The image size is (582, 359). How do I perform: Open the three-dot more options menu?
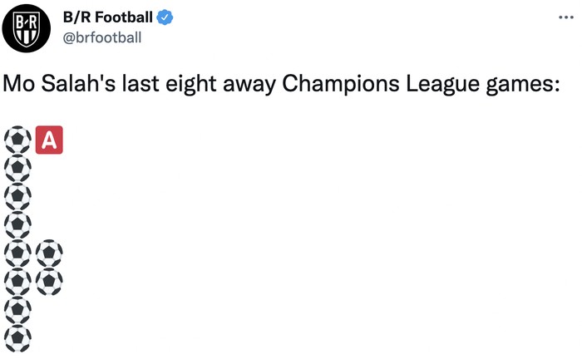point(566,17)
